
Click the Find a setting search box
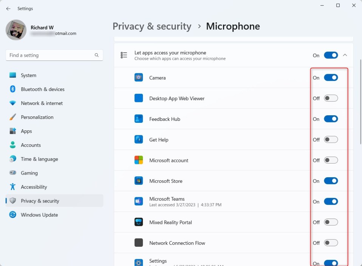pos(54,55)
